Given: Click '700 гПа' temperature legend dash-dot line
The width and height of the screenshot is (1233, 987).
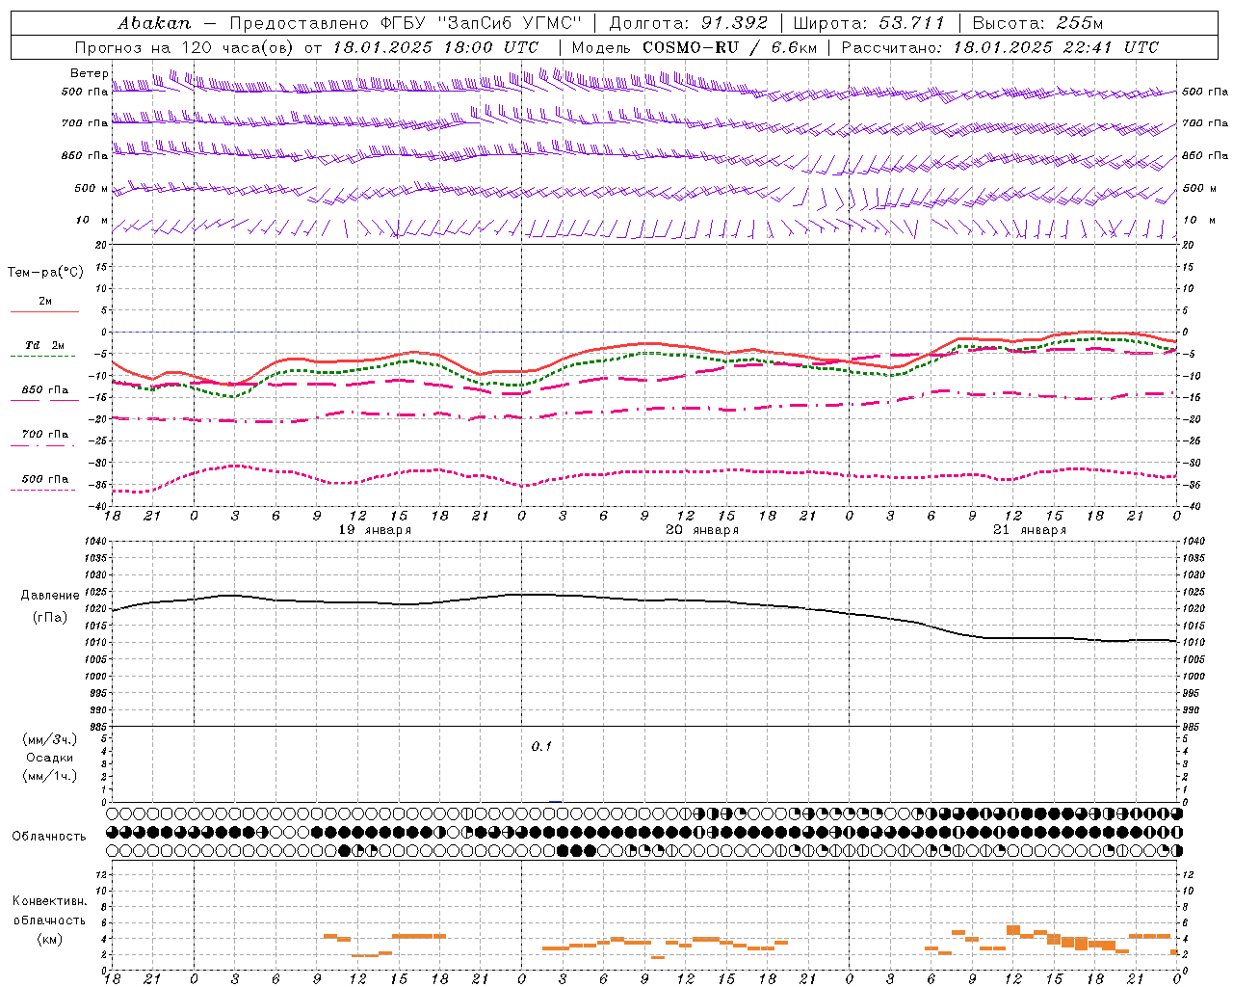Looking at the screenshot, I should [43, 445].
